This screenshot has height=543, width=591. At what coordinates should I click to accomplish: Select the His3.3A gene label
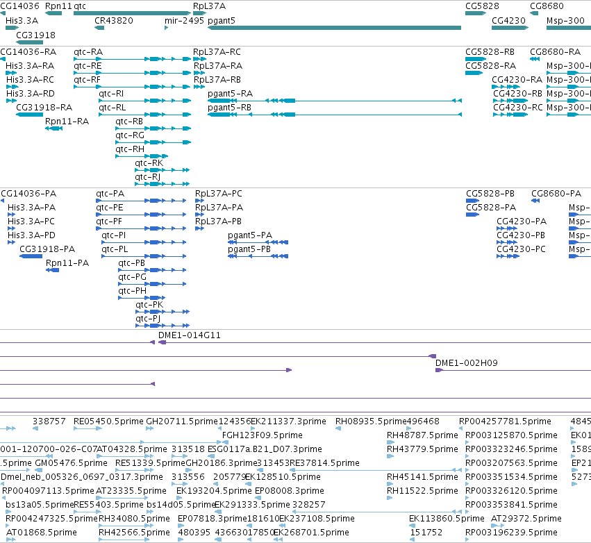(22, 21)
